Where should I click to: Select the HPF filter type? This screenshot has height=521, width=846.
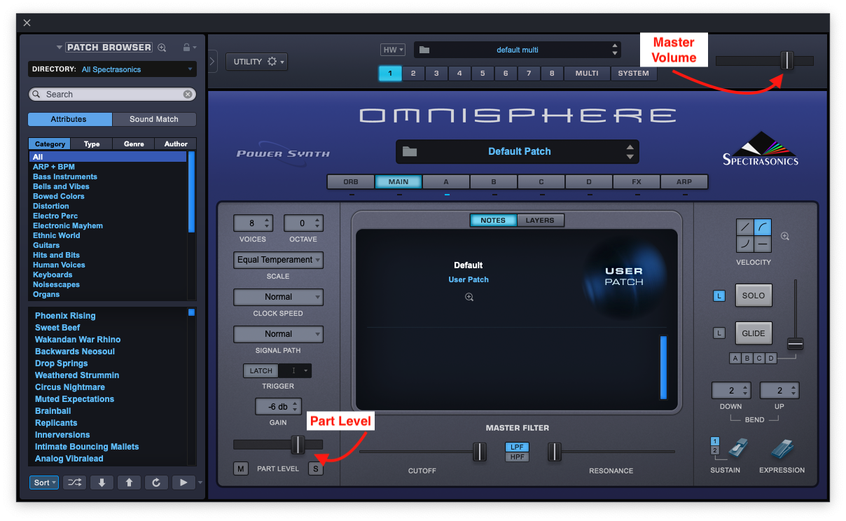pyautogui.click(x=518, y=457)
